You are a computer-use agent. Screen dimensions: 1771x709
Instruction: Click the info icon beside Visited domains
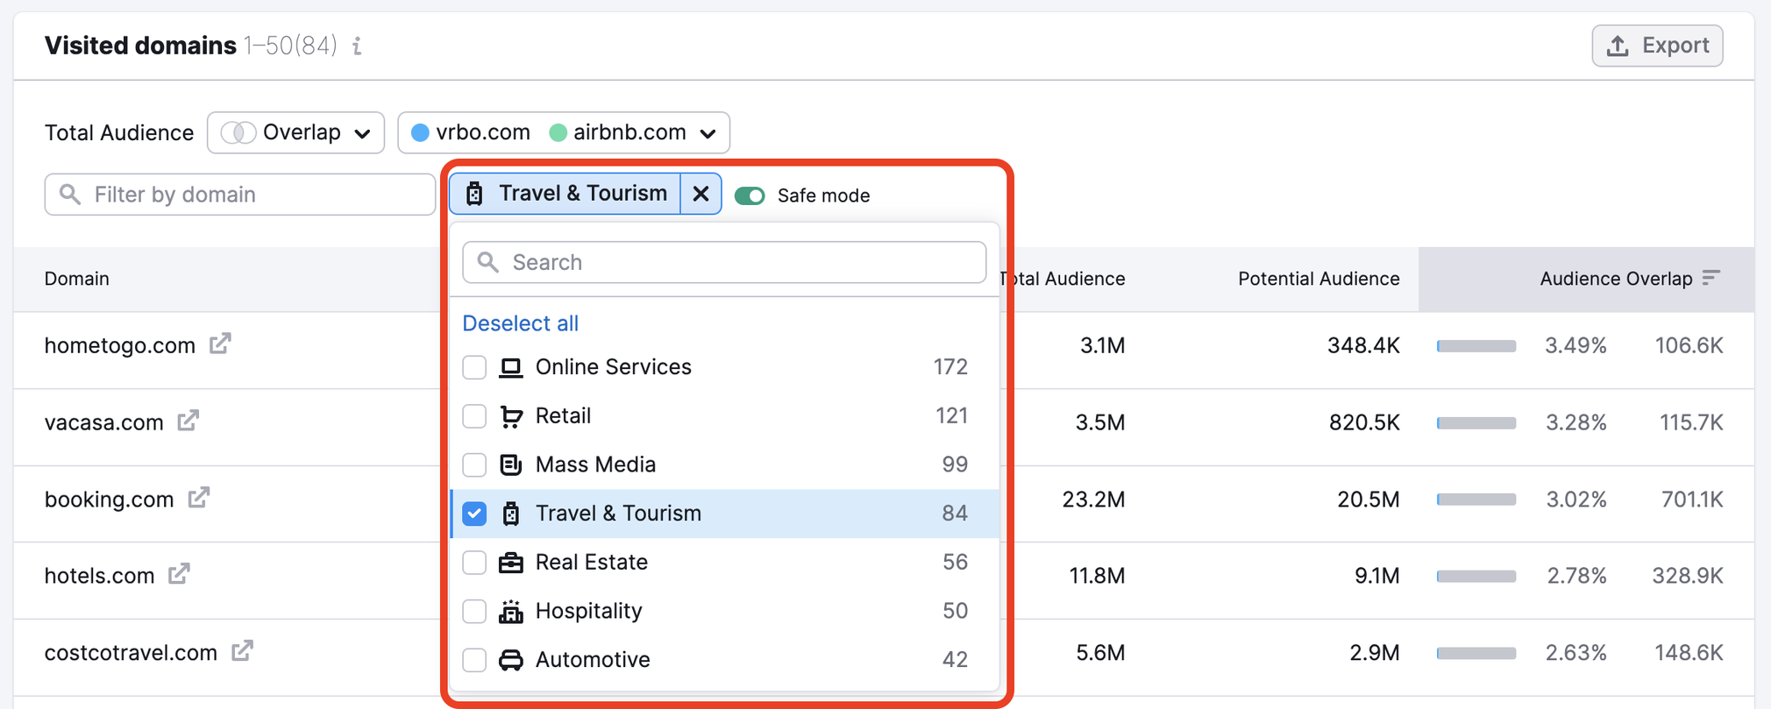pos(357,46)
